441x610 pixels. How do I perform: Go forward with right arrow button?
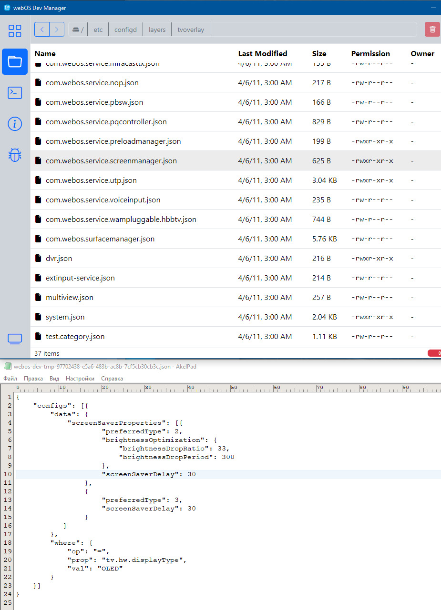(x=57, y=30)
